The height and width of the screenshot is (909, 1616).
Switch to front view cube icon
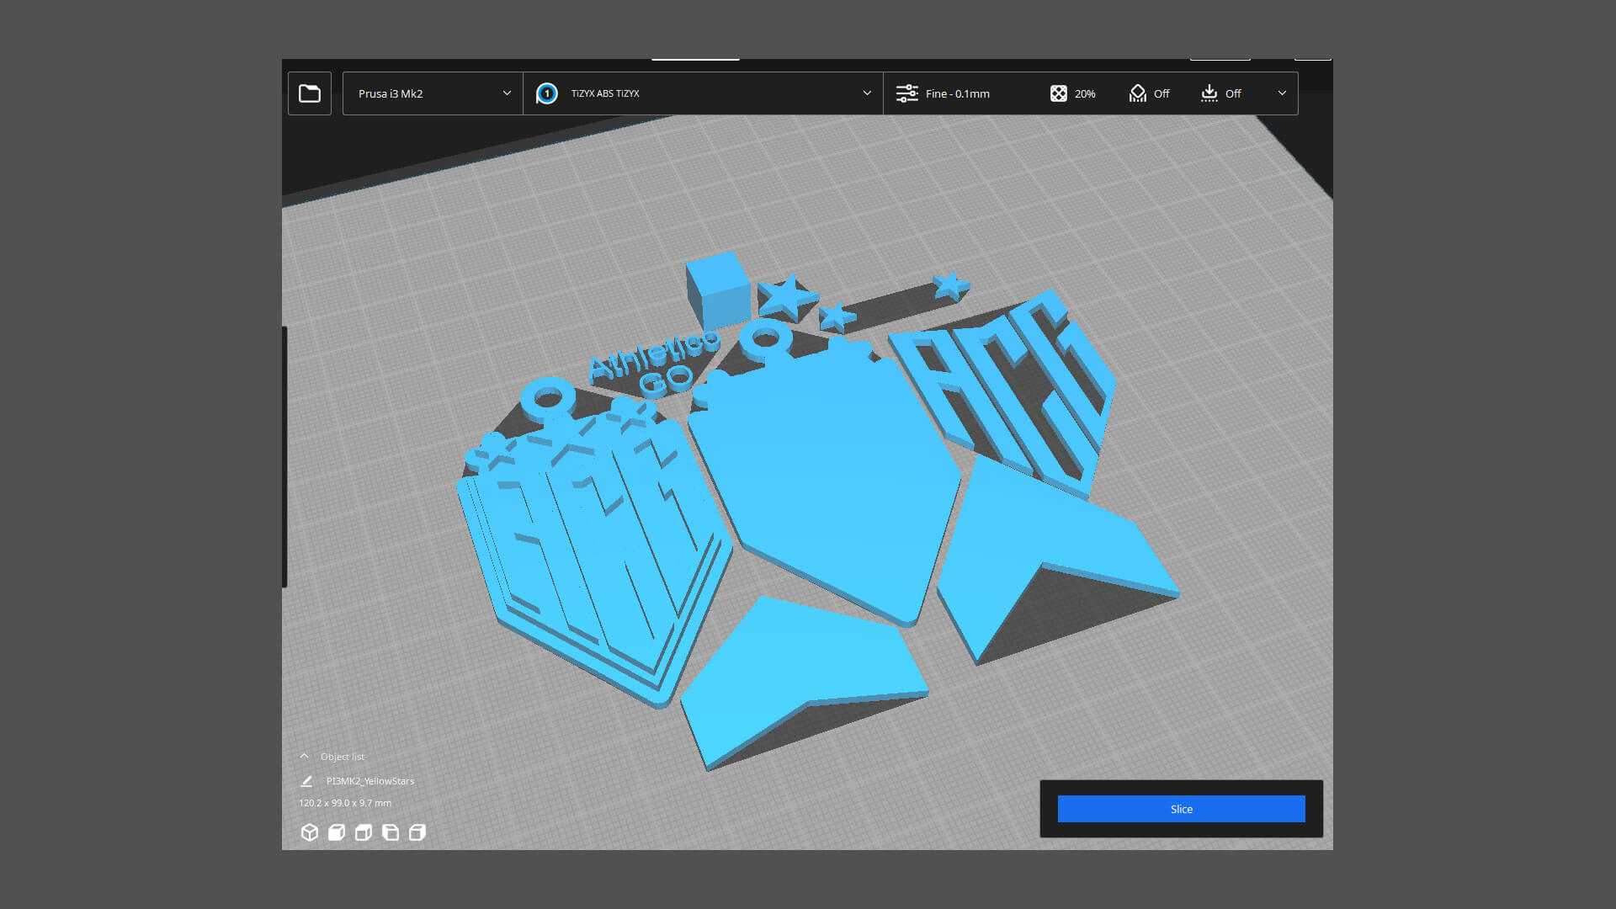337,832
